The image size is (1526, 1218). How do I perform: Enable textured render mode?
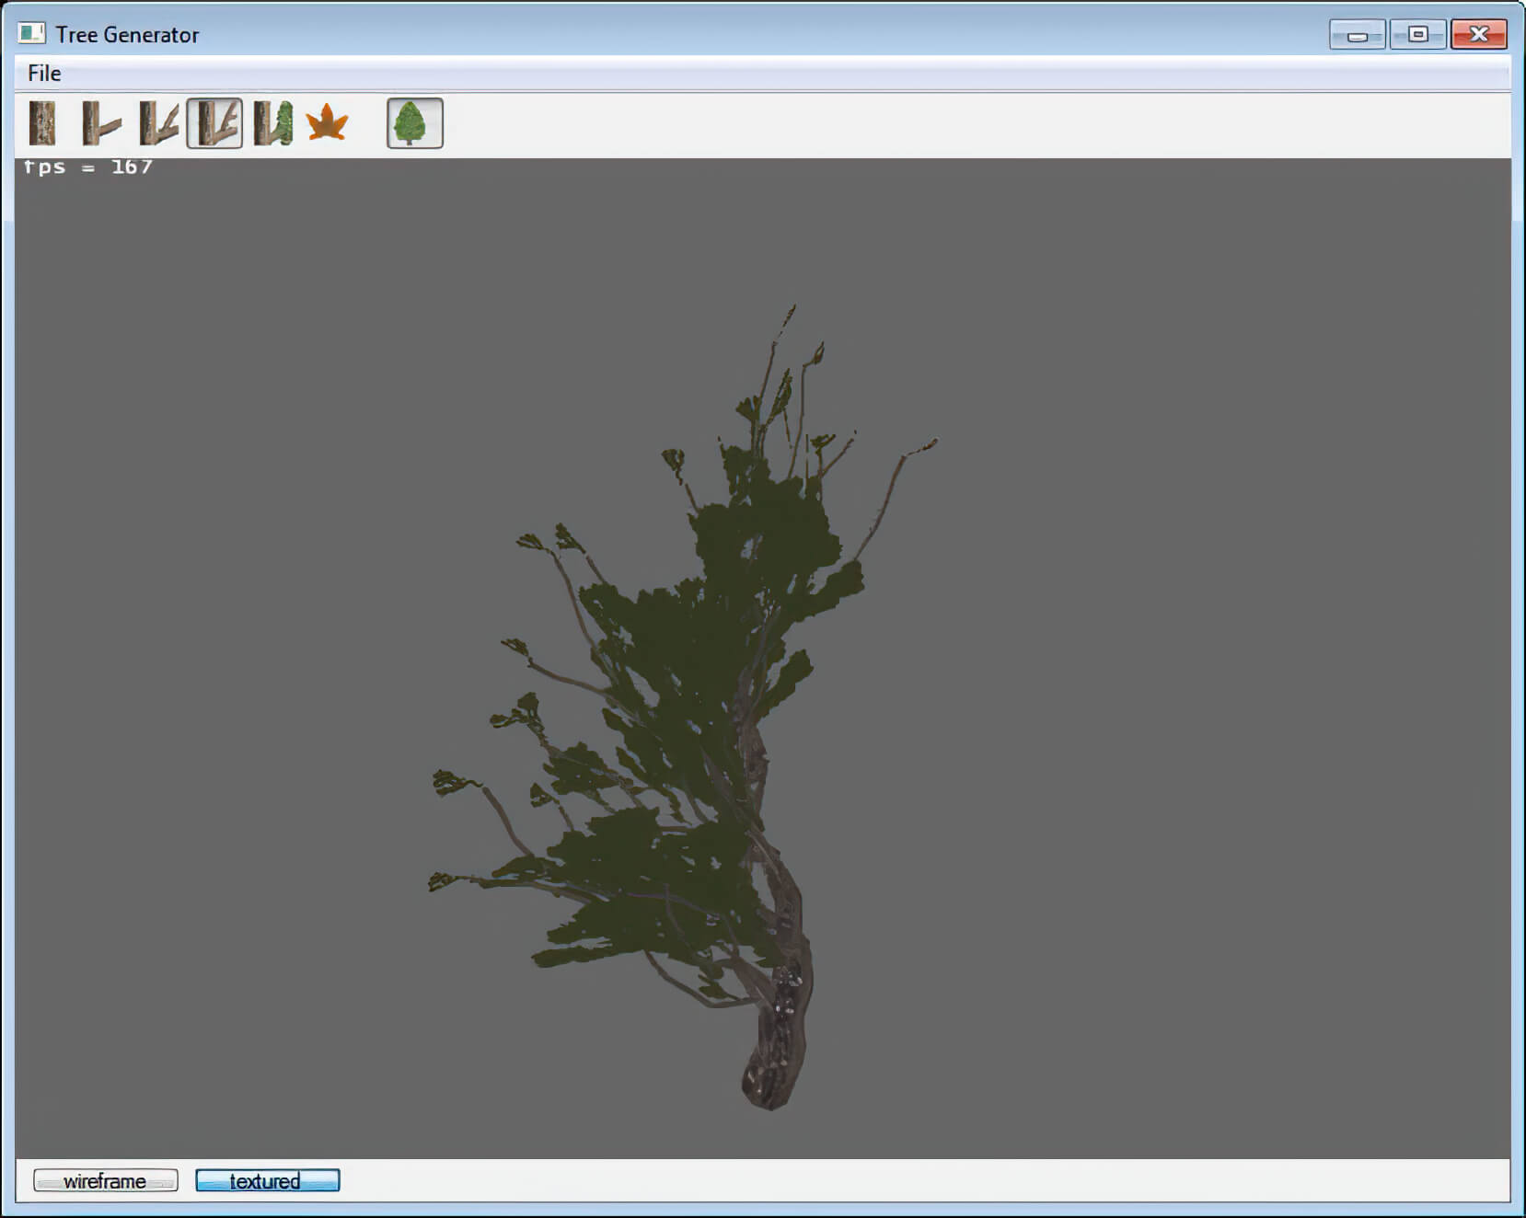(x=267, y=1181)
